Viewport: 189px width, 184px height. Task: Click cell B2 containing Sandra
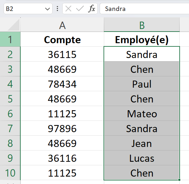click(142, 54)
